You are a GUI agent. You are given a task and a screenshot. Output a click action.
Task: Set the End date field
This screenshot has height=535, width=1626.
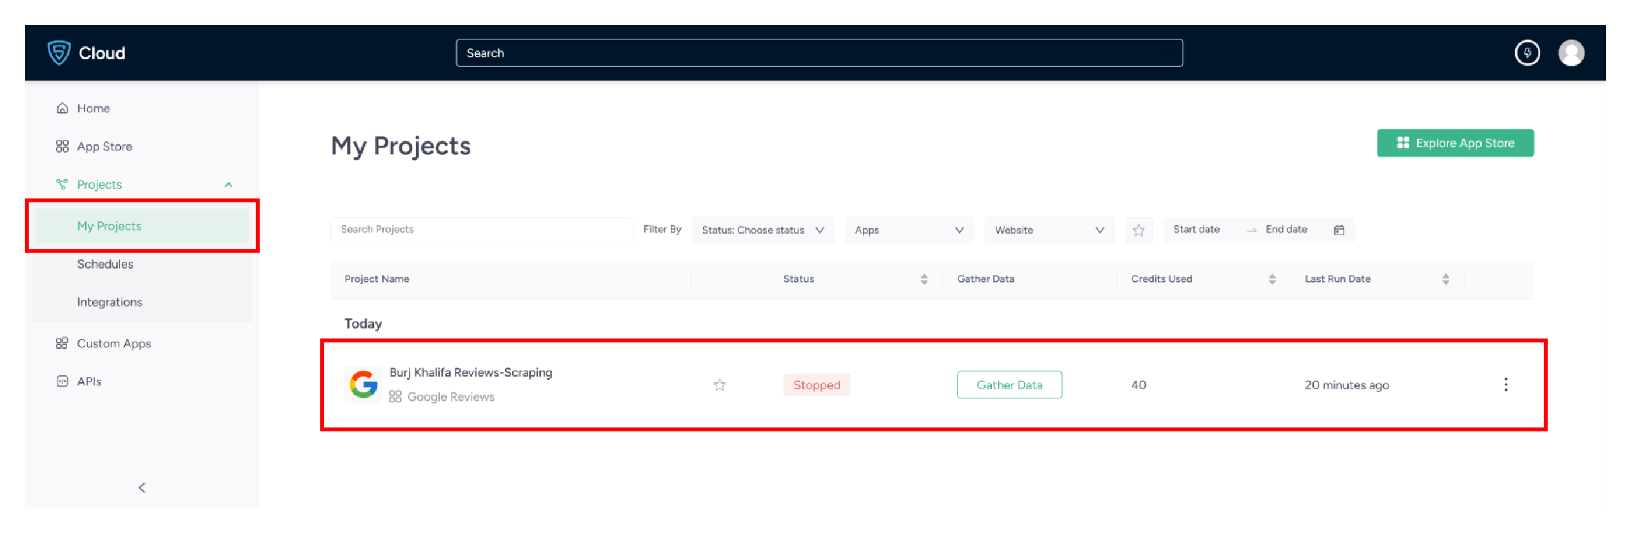pyautogui.click(x=1286, y=229)
